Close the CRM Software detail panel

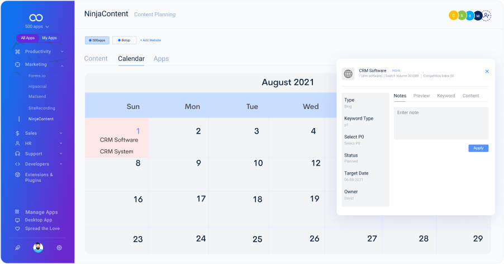tap(487, 72)
